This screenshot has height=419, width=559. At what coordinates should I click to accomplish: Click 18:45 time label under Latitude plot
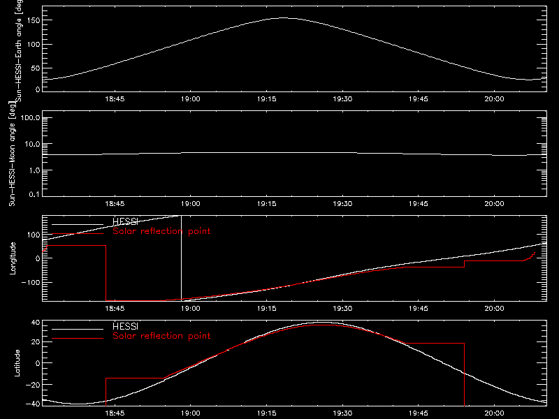[x=115, y=413]
